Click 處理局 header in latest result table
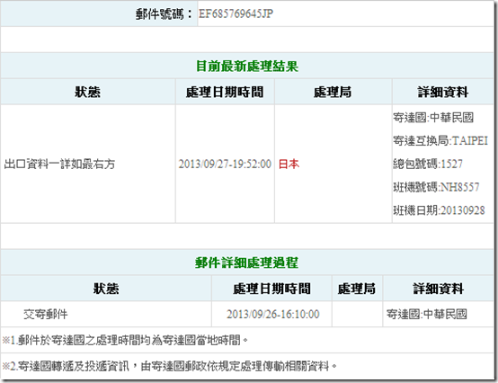Screen dimensions: 498x383 point(333,92)
